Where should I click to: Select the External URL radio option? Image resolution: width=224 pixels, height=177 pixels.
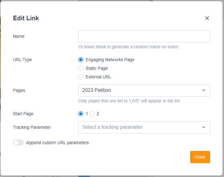pyautogui.click(x=81, y=77)
